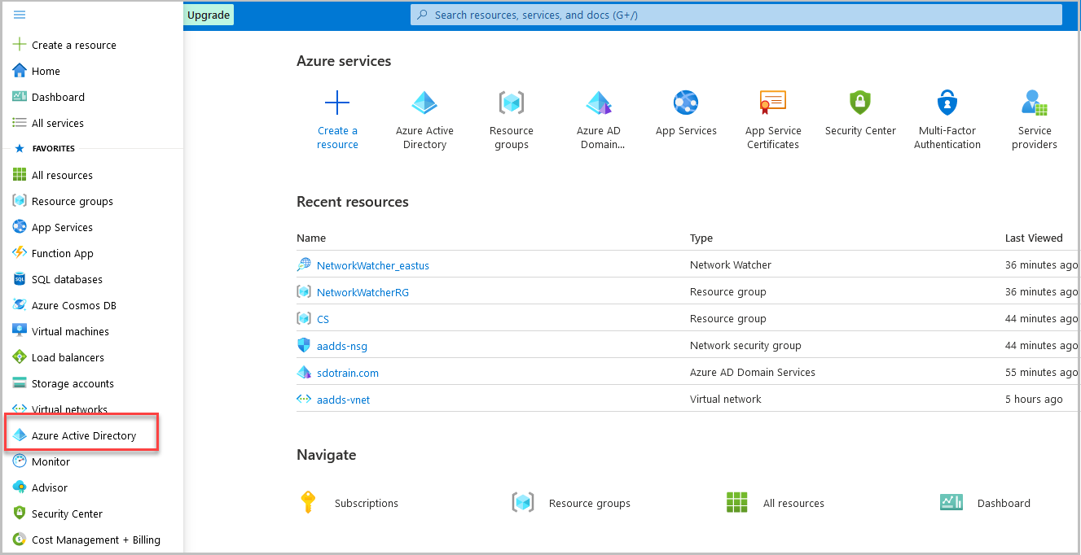Open sdotrain.com domain services link

(x=348, y=373)
